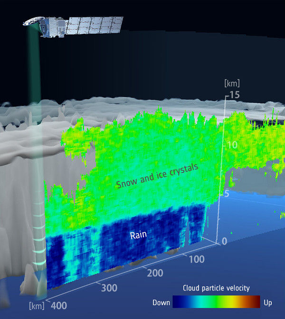
Task: Select the 10 km altitude tick label
Action: coord(232,145)
